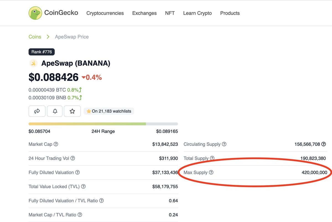
Task: Click the ApeSwap (BANANA) heading
Action: [76, 63]
